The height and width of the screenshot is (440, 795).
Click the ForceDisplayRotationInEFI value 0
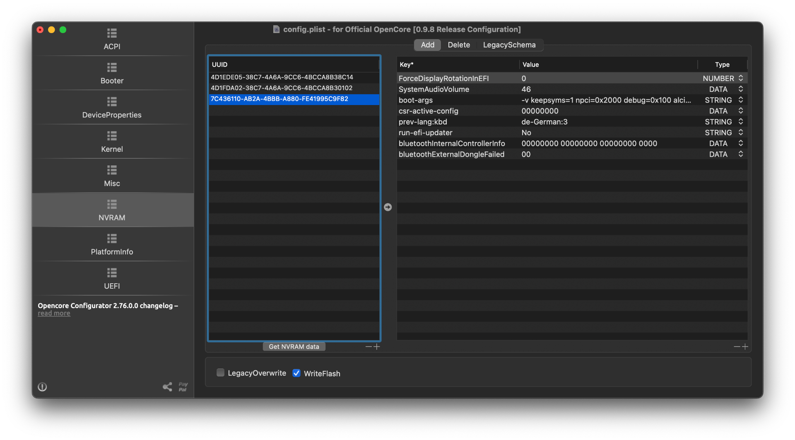524,78
